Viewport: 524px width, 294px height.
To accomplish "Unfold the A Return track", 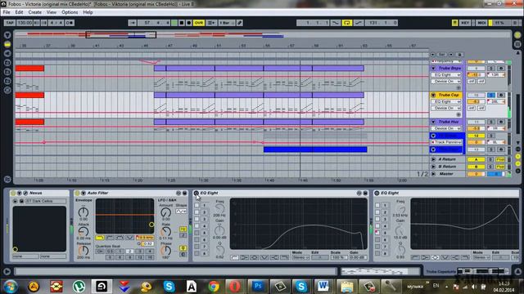I will coord(433,159).
